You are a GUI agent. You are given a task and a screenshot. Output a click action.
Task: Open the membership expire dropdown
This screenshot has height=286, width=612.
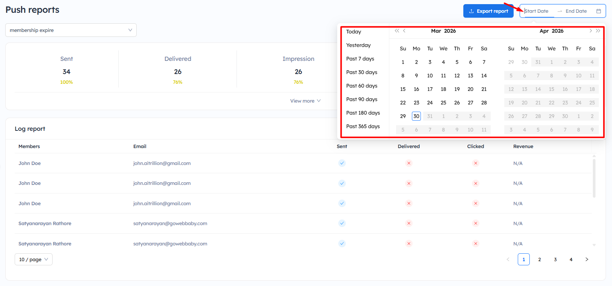[71, 30]
